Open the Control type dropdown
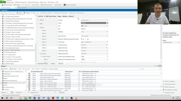181x101 pixels. click(x=94, y=42)
